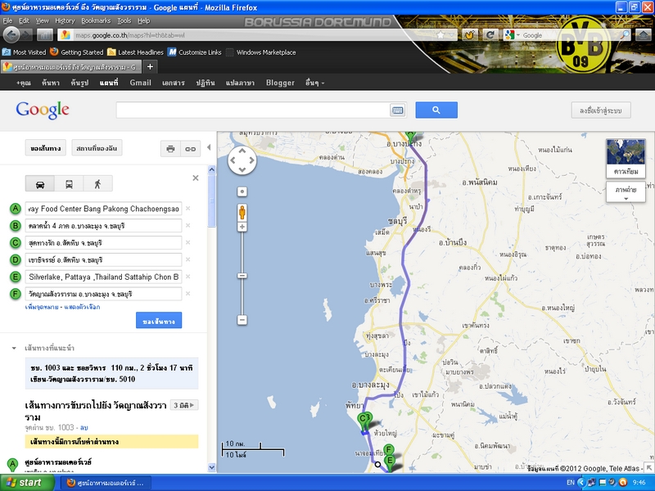Click the print directions icon
Image resolution: width=655 pixels, height=491 pixels.
(x=170, y=149)
